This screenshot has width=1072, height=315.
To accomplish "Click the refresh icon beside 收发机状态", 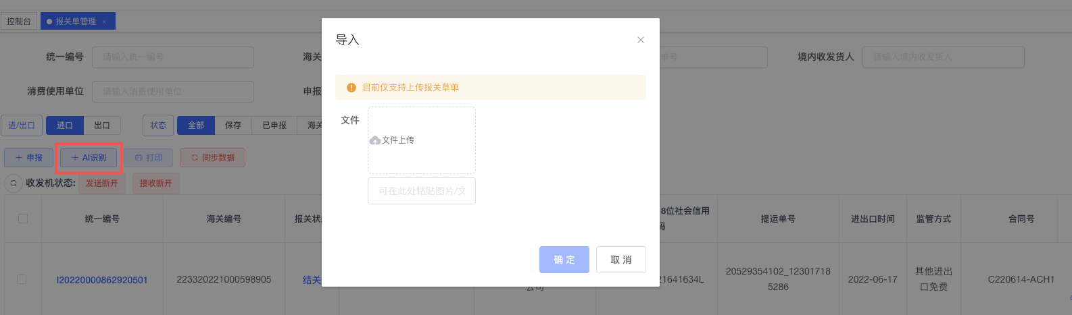I will point(14,183).
